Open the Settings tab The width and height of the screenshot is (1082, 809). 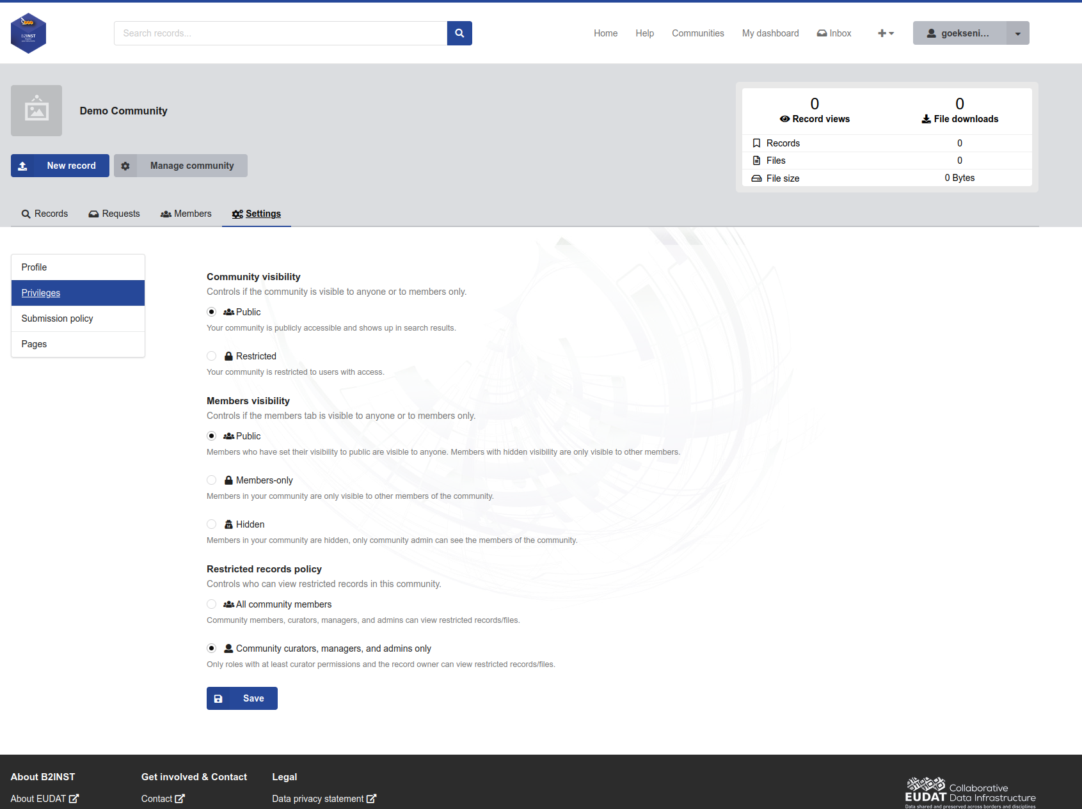pyautogui.click(x=257, y=214)
